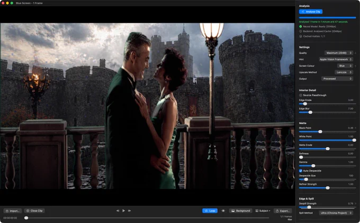Adjust the Refiner Strength slider
This screenshot has height=223, width=360.
[328, 188]
